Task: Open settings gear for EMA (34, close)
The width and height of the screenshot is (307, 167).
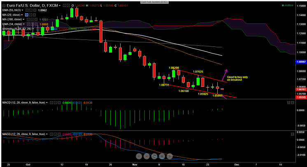Action: click(x=33, y=24)
